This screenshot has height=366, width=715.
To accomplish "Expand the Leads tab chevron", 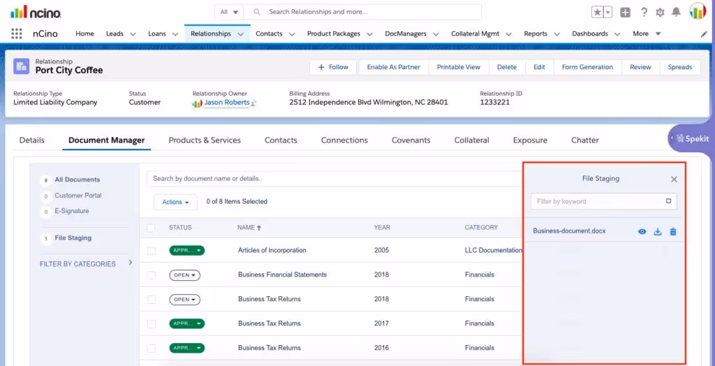I will [x=133, y=34].
